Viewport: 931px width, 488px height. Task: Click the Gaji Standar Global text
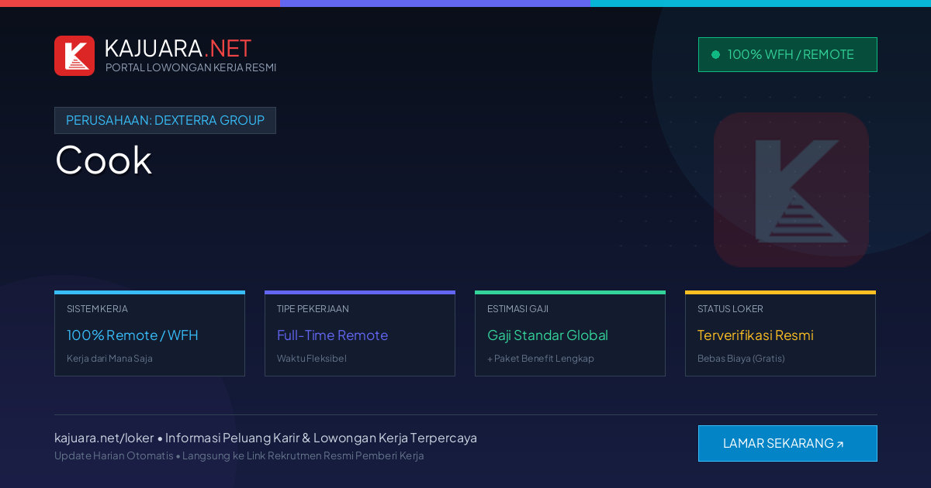[x=548, y=335]
